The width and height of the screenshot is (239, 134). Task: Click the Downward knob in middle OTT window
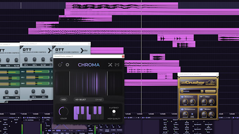(x=43, y=91)
